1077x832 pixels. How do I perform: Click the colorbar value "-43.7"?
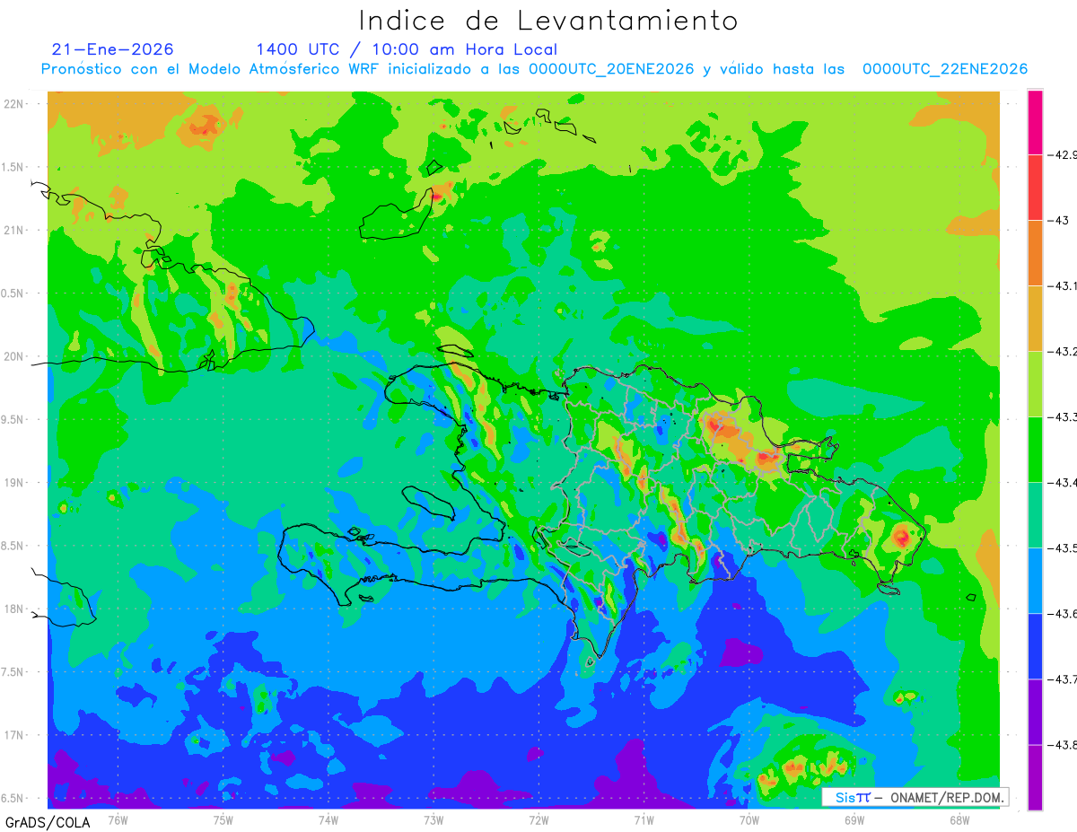tap(1064, 679)
